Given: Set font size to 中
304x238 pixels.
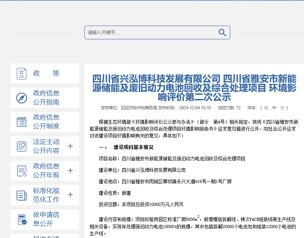Looking at the screenshot, I should click(274, 108).
